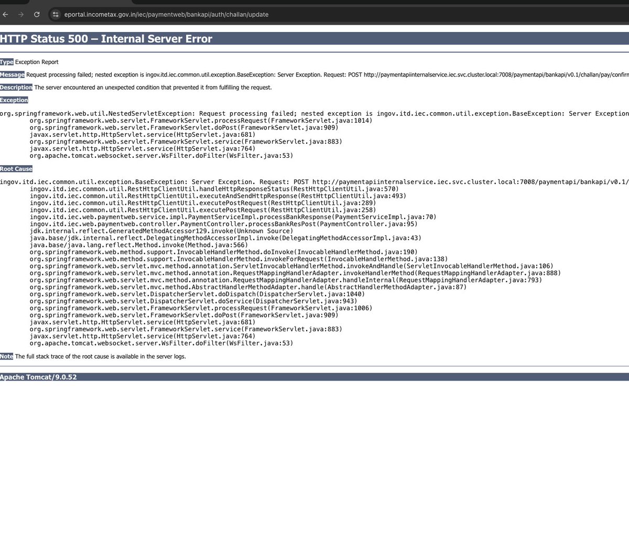The width and height of the screenshot is (629, 553).
Task: Click the root cause BaseException line
Action: [314, 182]
